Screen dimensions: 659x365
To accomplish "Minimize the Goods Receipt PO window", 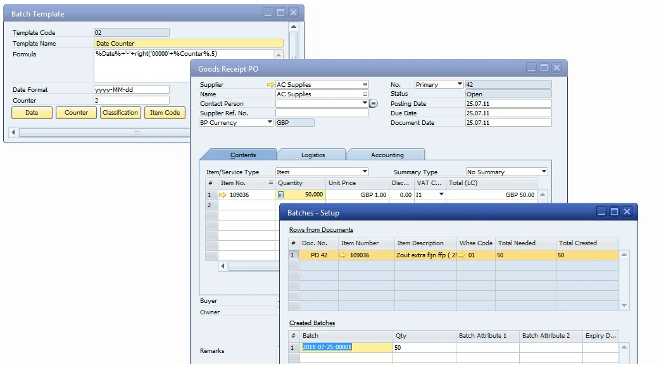I will pos(531,67).
